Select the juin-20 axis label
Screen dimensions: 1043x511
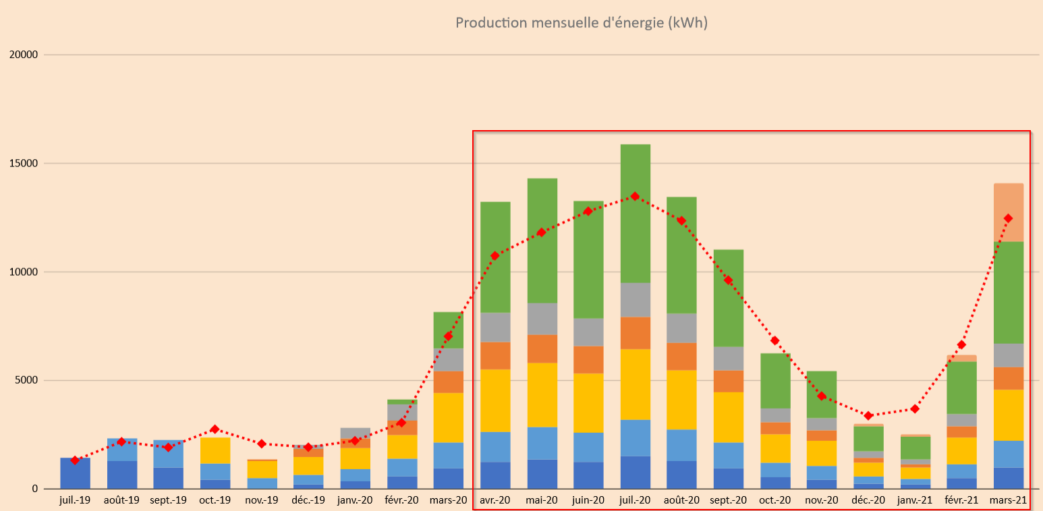point(588,500)
